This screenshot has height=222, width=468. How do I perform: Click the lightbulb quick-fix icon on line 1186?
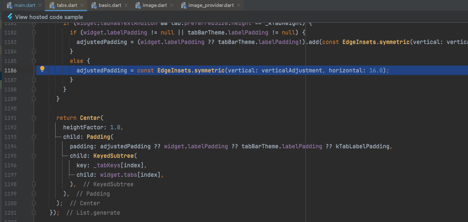(x=42, y=69)
